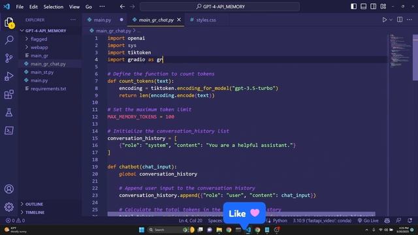The height and width of the screenshot is (235, 418).
Task: Switch to the styles.css tab
Action: point(206,20)
